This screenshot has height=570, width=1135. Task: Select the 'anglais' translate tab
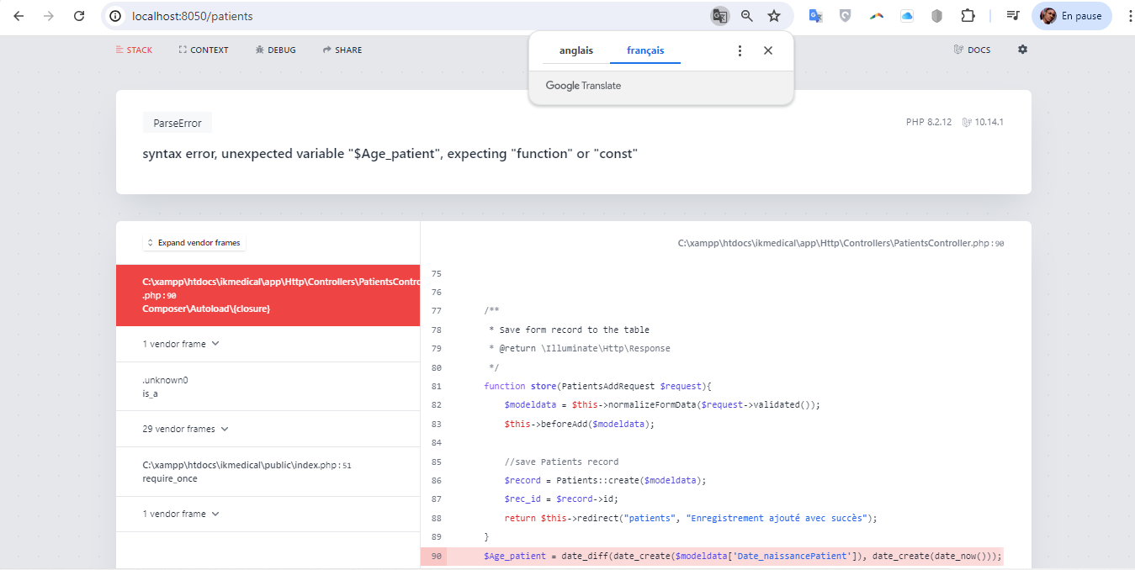click(x=576, y=50)
